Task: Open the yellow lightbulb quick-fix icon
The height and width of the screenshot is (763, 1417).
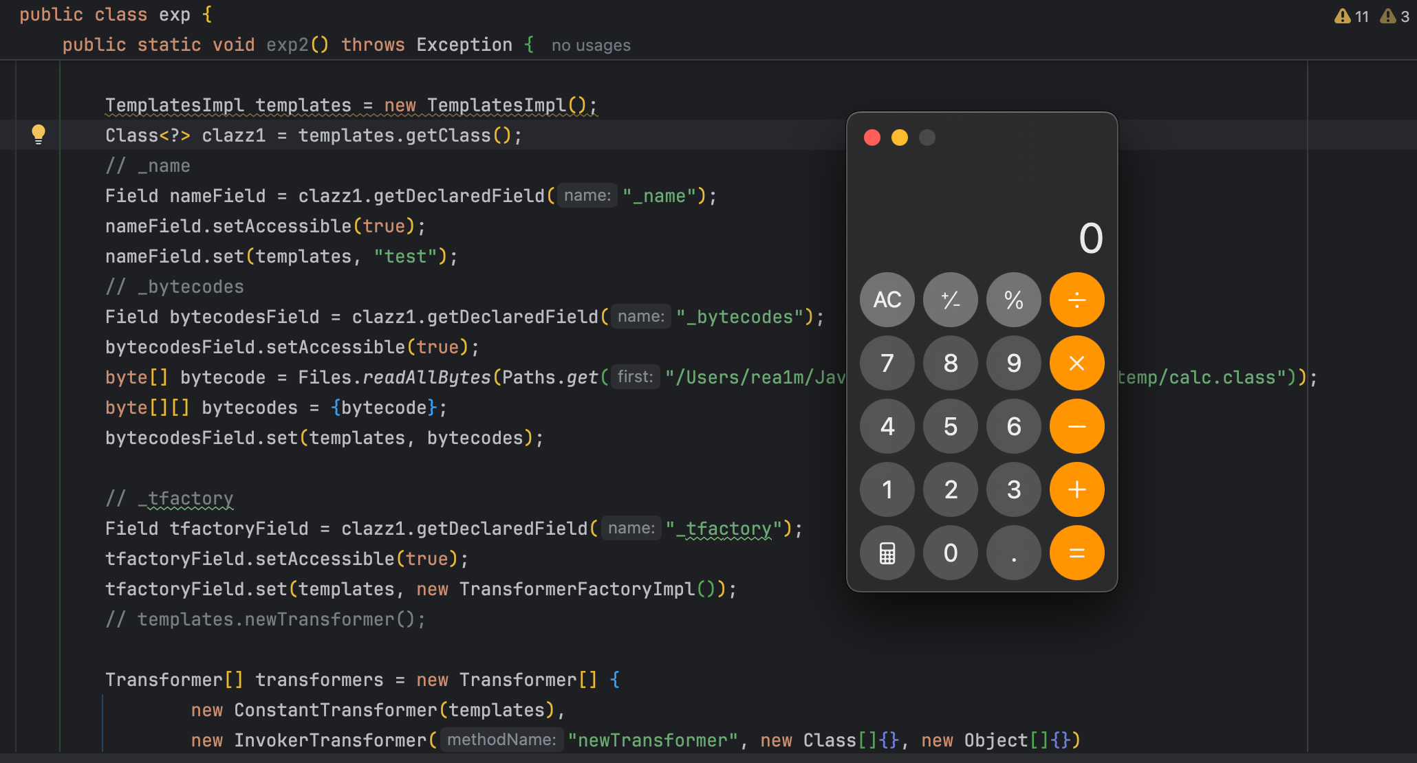Action: 39,134
